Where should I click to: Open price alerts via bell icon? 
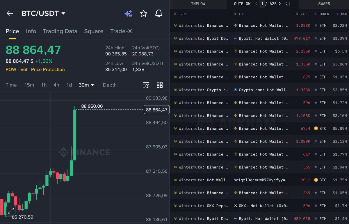159,13
